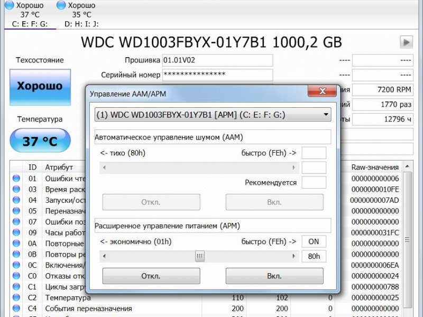This screenshot has height=317, width=423.
Task: Click the APM slider left arrow
Action: (104, 256)
